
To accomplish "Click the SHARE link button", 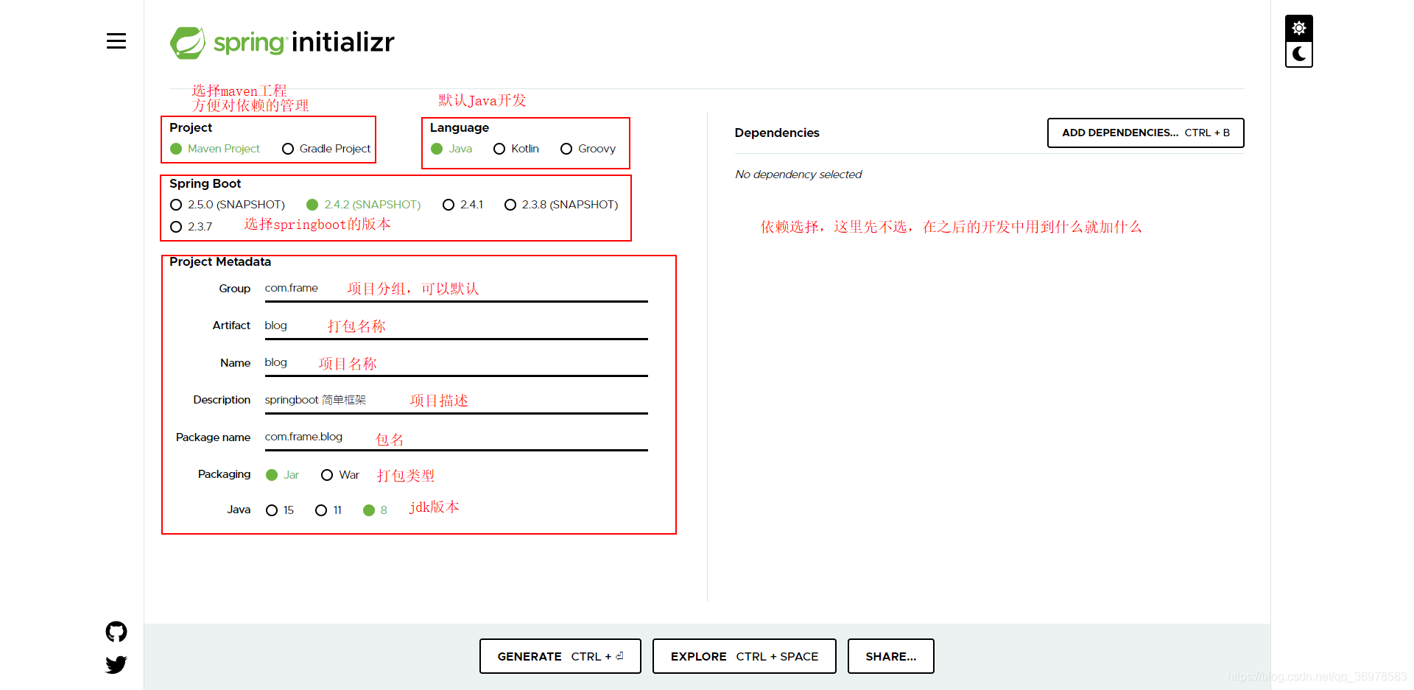I will point(890,656).
